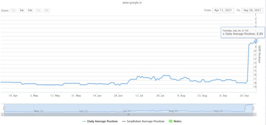Click the Aug '21 navigator label

[174, 111]
